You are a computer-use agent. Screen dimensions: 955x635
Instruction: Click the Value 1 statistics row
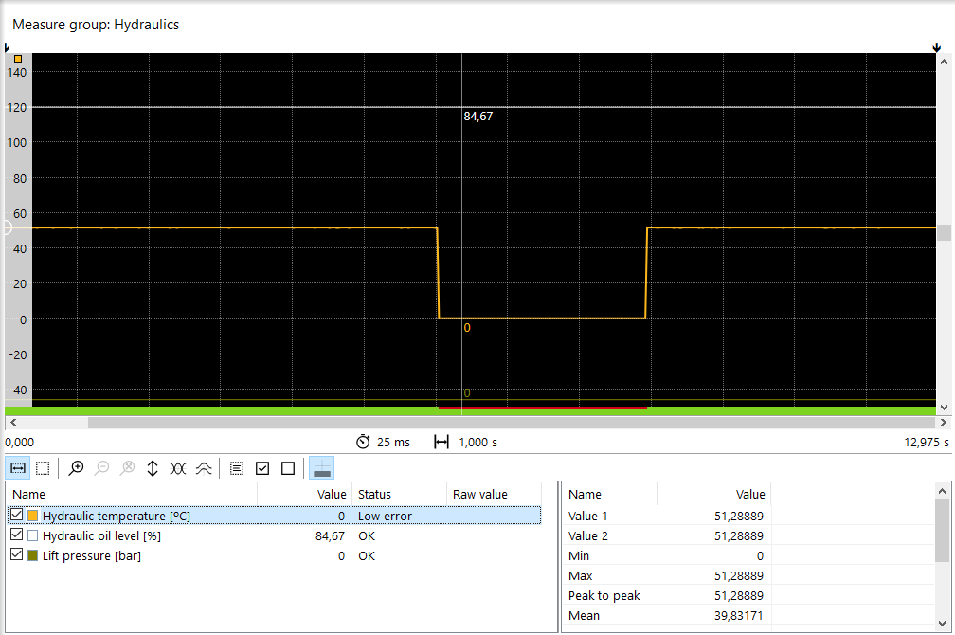(x=666, y=517)
